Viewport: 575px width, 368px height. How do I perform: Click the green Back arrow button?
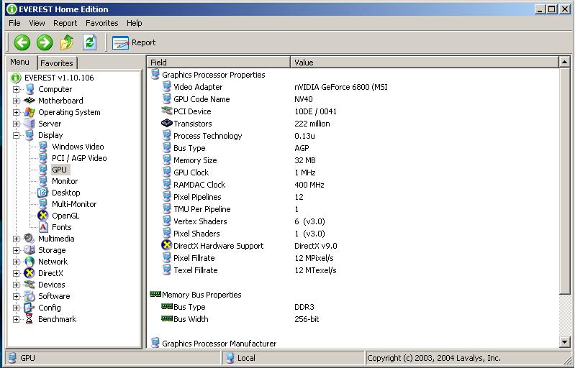(22, 42)
